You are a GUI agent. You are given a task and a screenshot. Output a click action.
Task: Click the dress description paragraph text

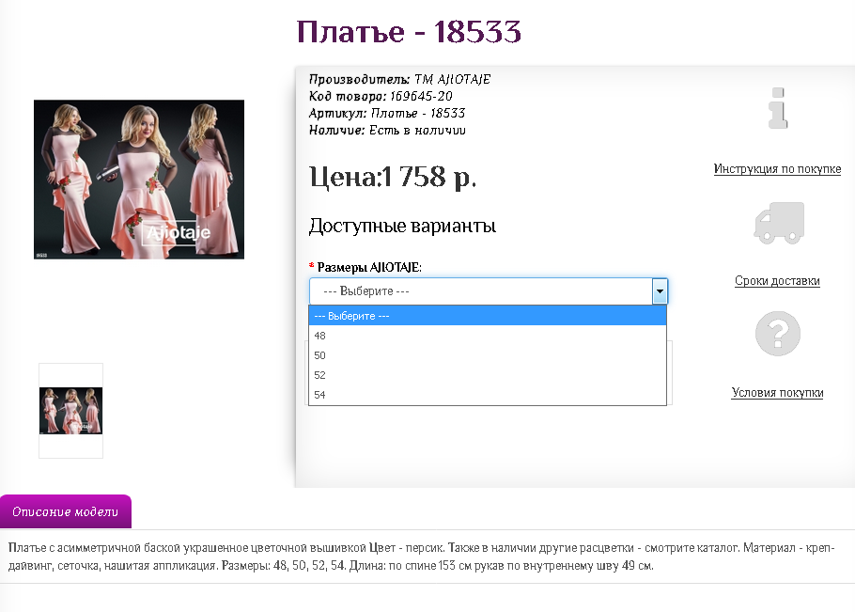tap(422, 557)
